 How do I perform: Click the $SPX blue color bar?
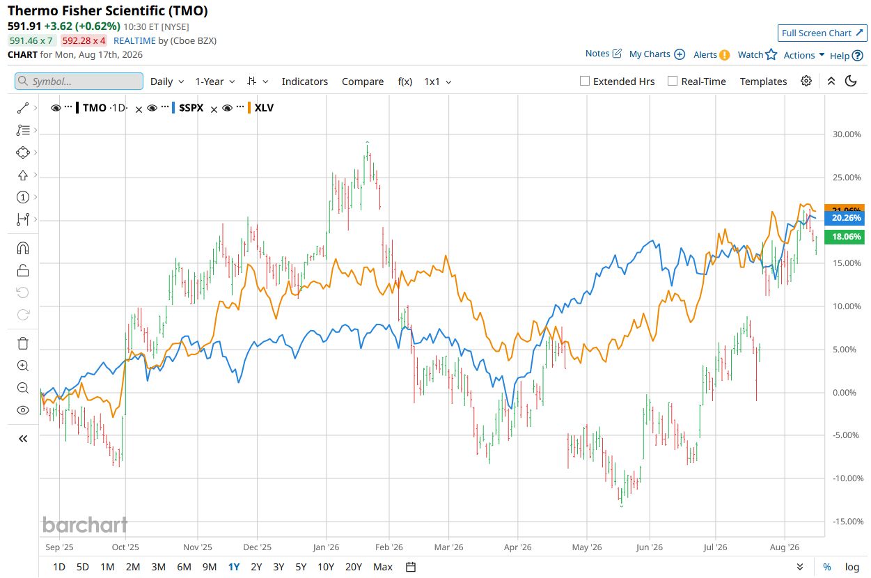173,108
